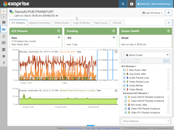Open the Privacy Policy link
174x130 pixels.
[x=90, y=128]
